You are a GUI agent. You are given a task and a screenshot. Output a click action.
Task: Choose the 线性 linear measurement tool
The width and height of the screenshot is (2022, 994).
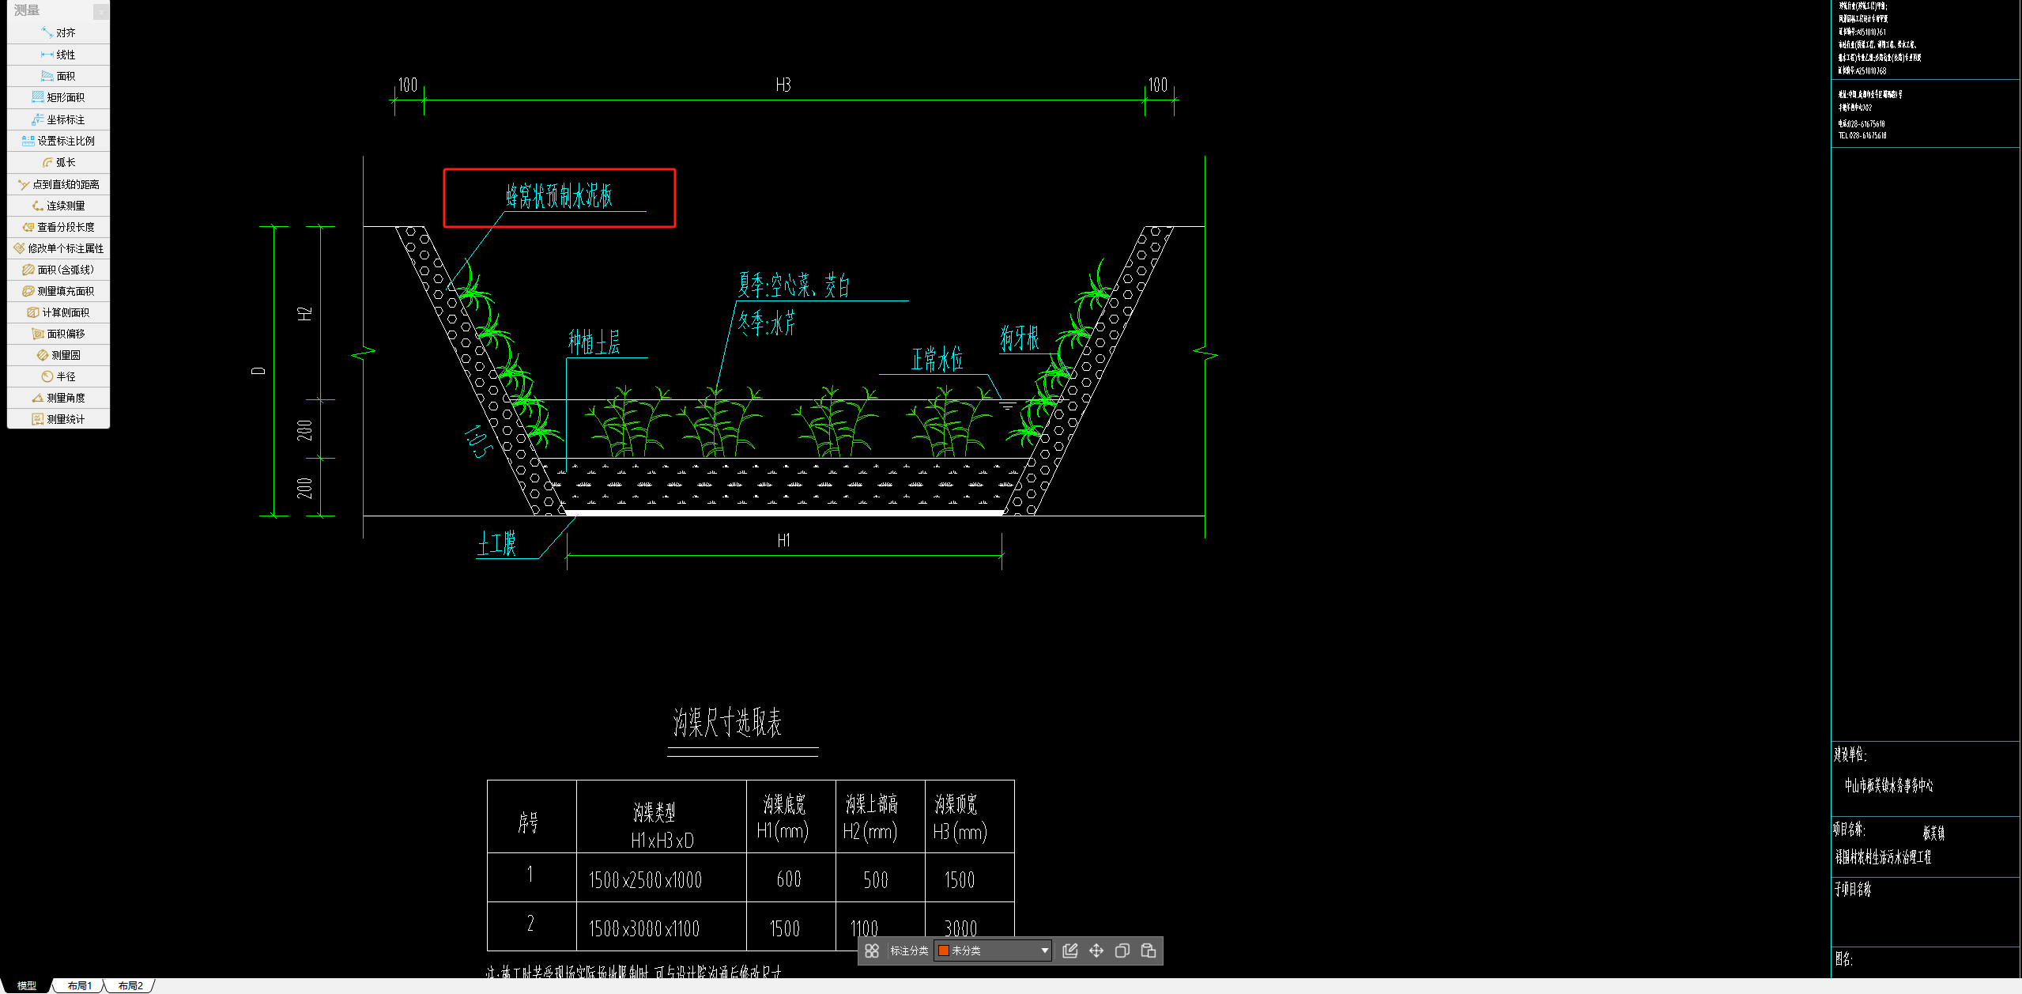tap(58, 55)
